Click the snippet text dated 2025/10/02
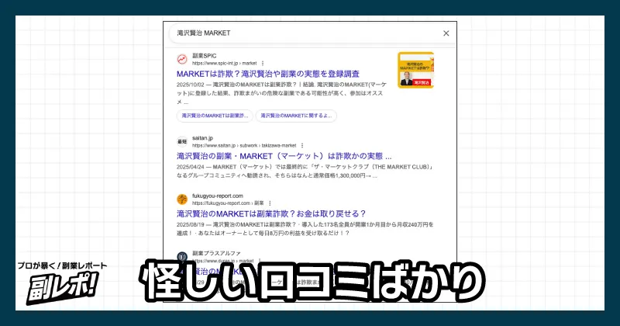 tap(281, 93)
